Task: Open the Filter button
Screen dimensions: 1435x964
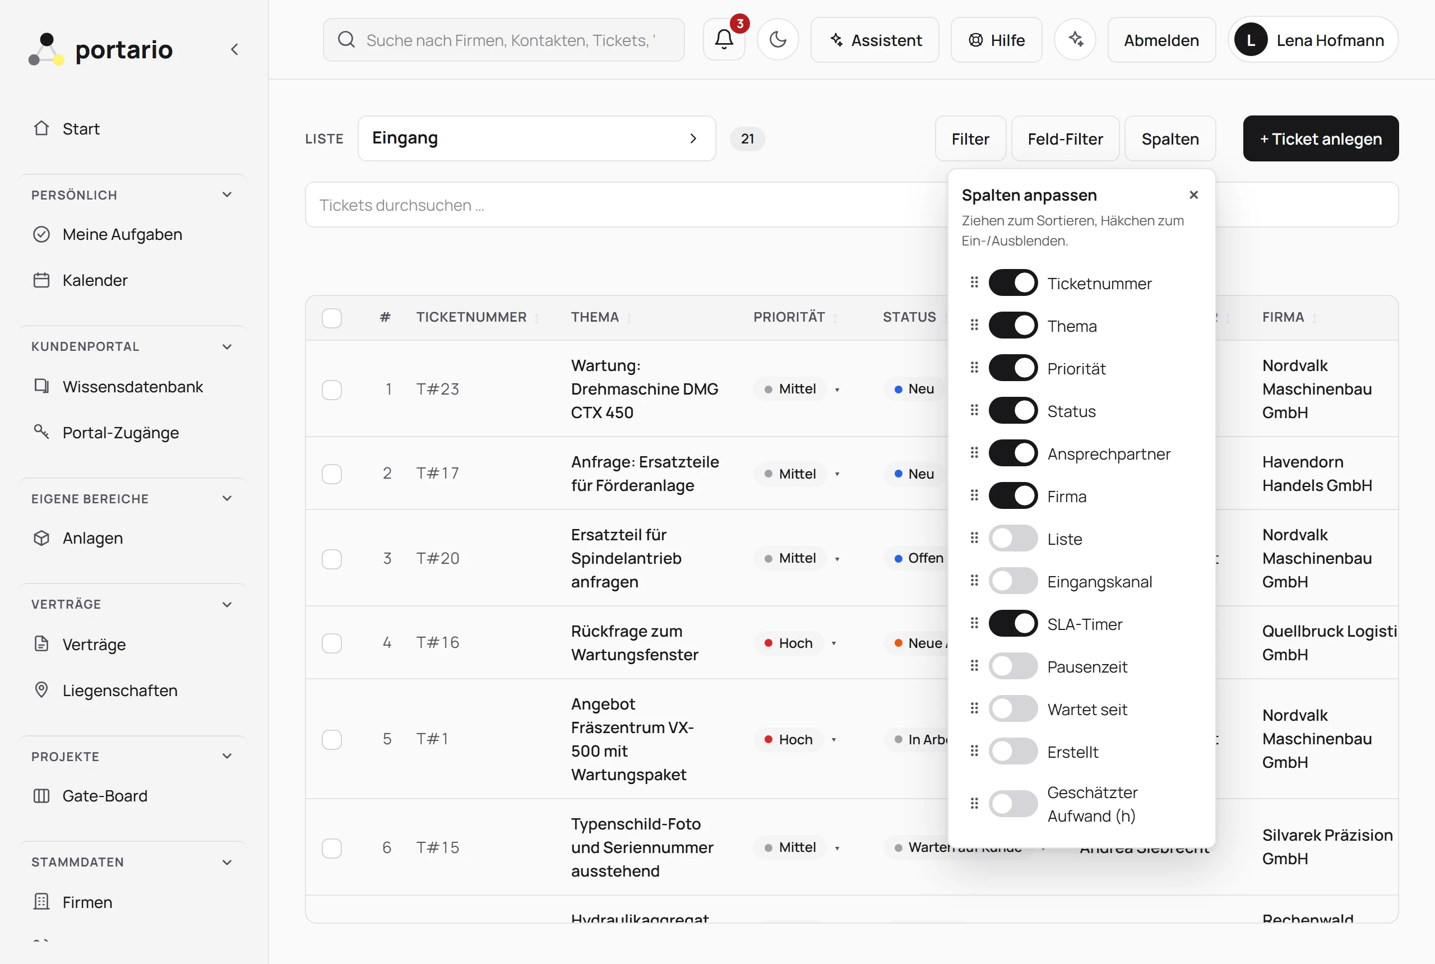Action: pos(970,139)
